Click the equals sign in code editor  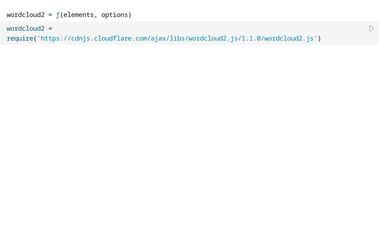50,28
